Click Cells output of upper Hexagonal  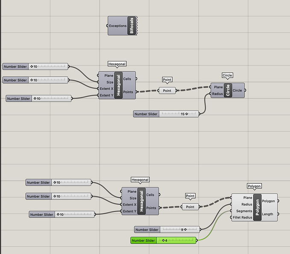tap(127, 79)
